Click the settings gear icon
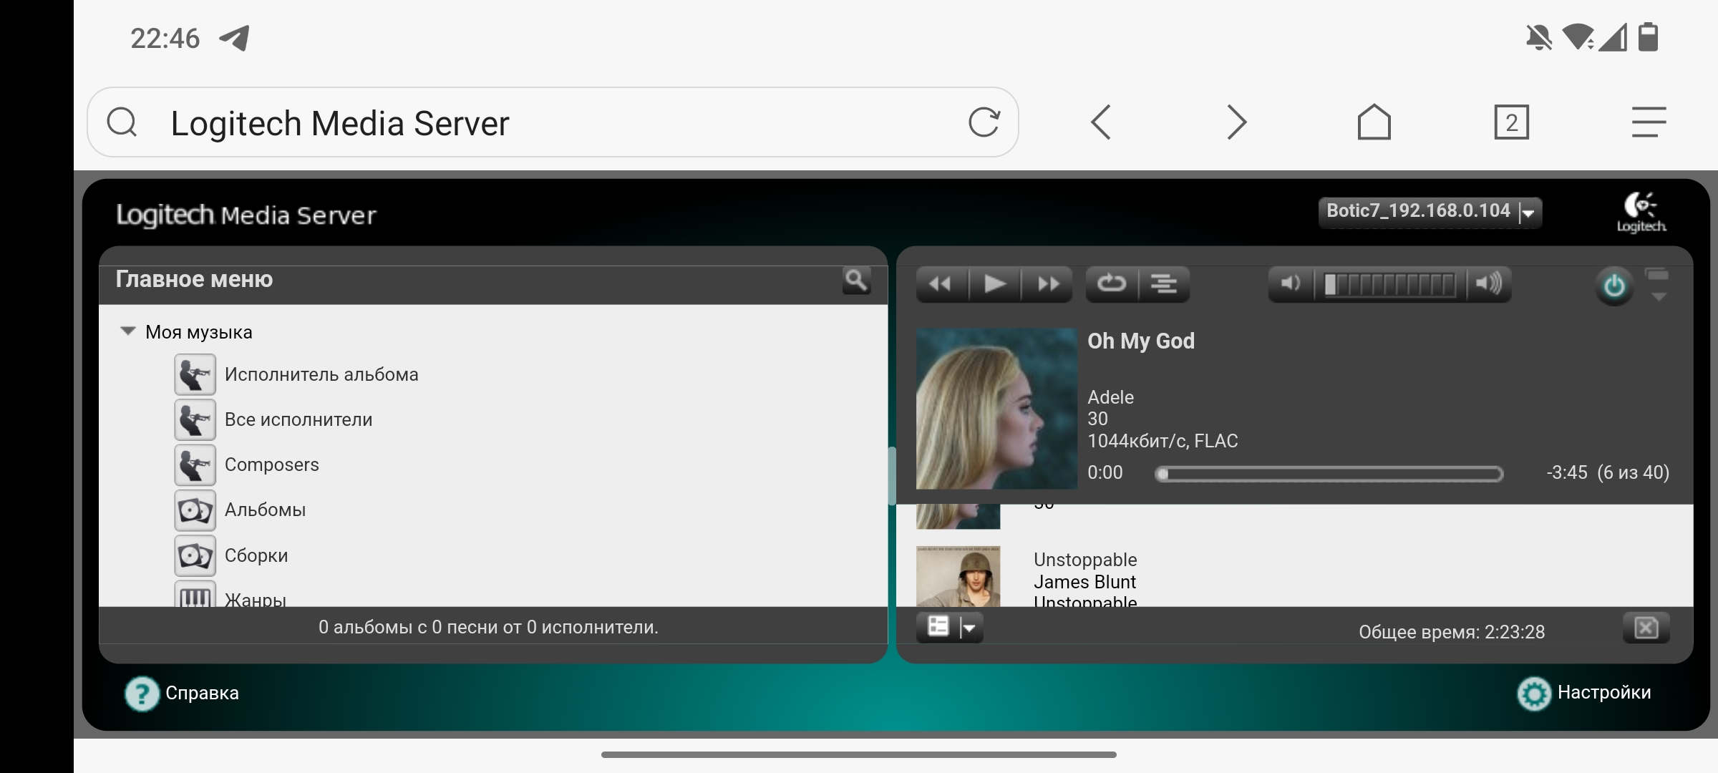Screen dimensions: 1718x773 pos(1534,694)
